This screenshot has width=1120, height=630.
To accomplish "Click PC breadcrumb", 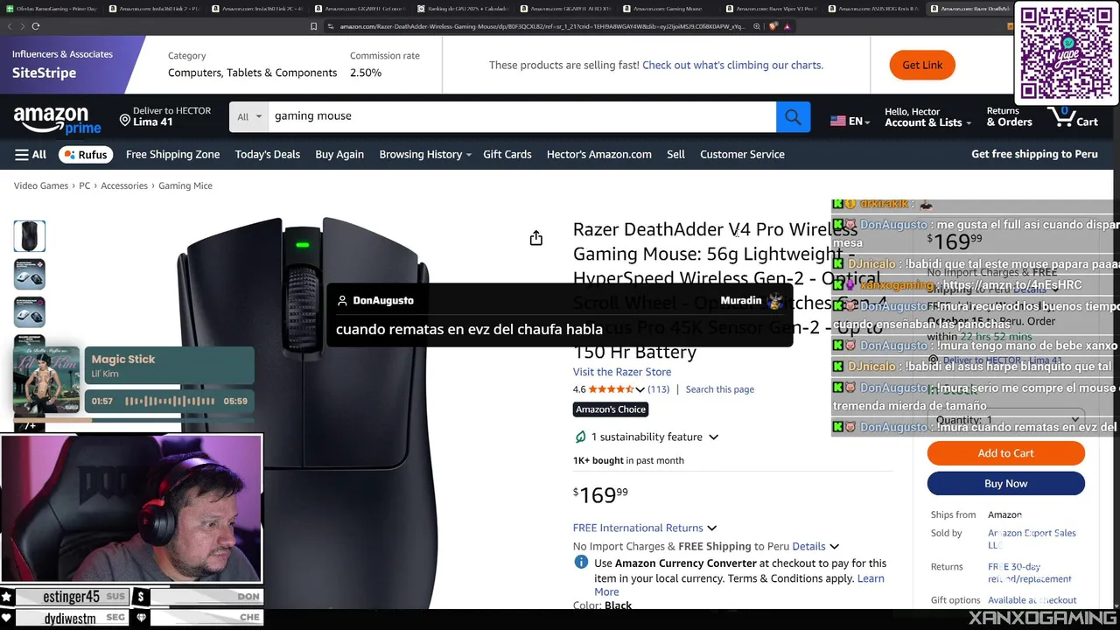I will point(85,185).
